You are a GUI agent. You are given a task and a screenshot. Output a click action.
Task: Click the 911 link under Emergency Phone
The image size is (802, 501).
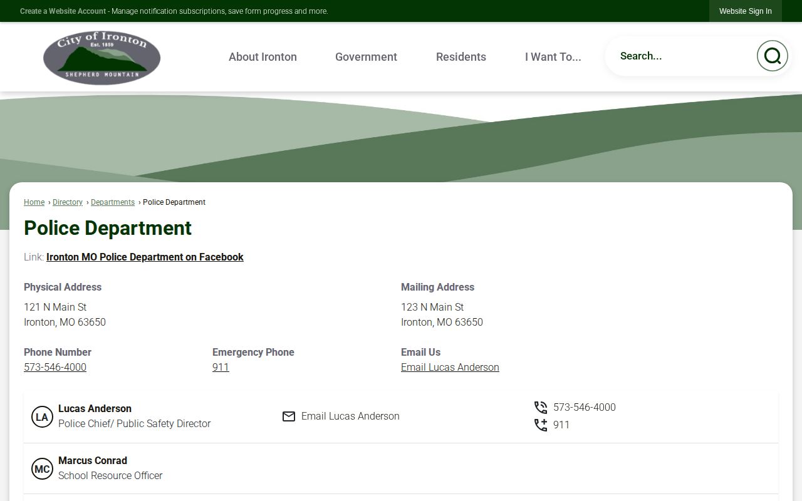point(221,367)
